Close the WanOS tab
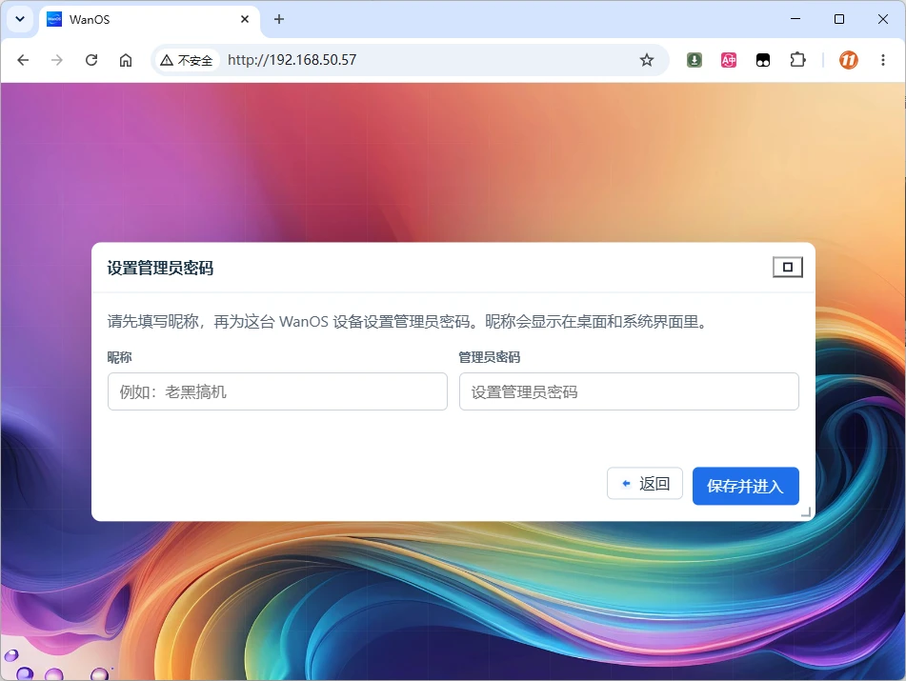The height and width of the screenshot is (681, 906). (245, 19)
